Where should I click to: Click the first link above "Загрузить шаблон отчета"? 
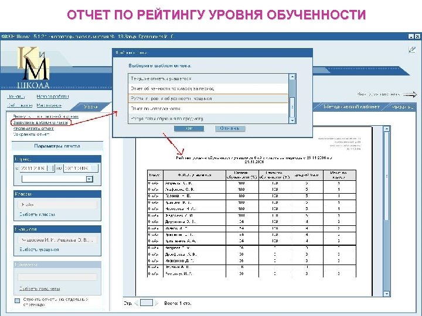click(46, 116)
